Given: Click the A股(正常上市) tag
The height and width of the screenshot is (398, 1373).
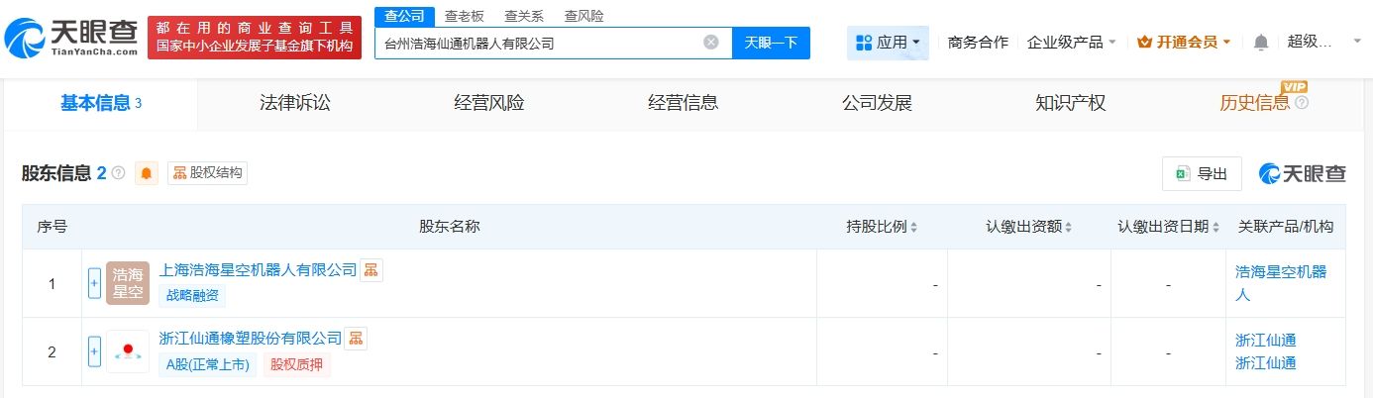Looking at the screenshot, I should pos(207,364).
